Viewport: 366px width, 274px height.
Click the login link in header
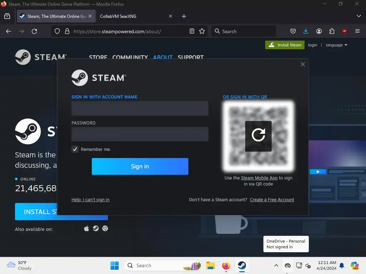click(312, 45)
